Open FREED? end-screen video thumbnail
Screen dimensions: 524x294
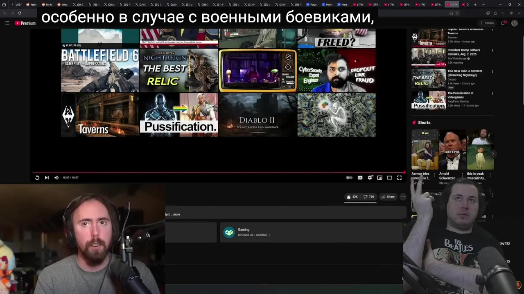click(x=337, y=38)
